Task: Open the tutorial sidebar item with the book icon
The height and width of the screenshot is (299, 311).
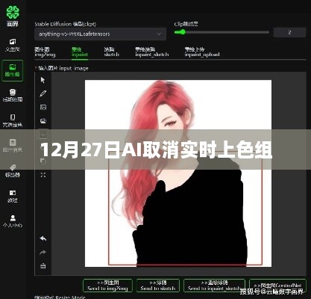Action: 13,196
